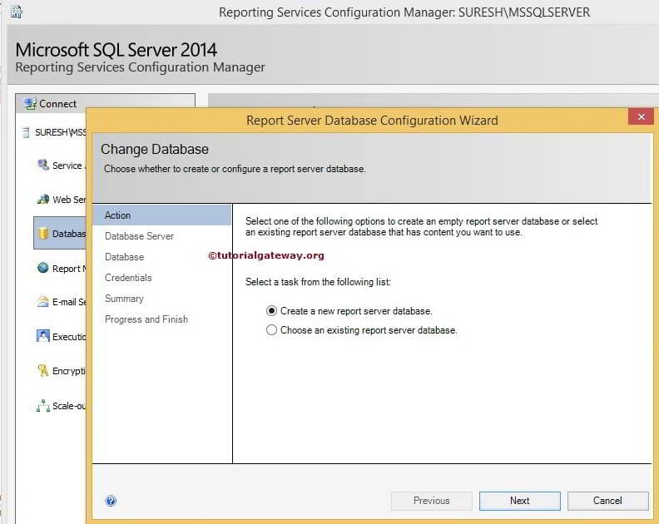This screenshot has width=659, height=524.
Task: Close the Report Server Database Configuration Wizard
Action: click(641, 116)
